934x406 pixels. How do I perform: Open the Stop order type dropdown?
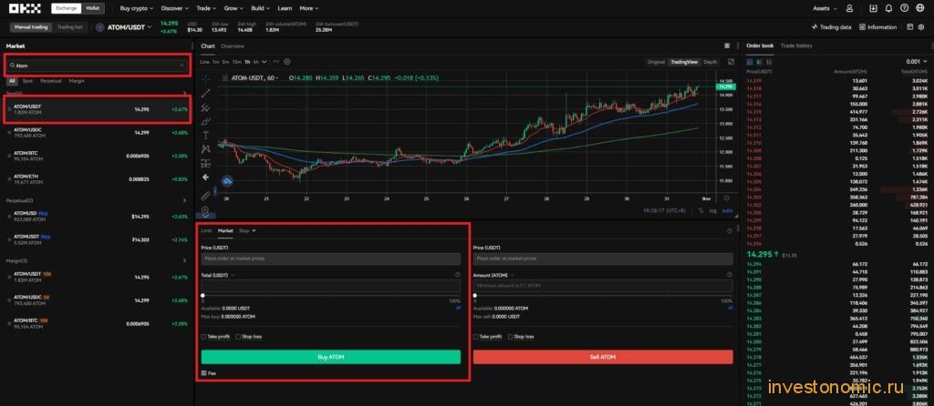point(247,230)
